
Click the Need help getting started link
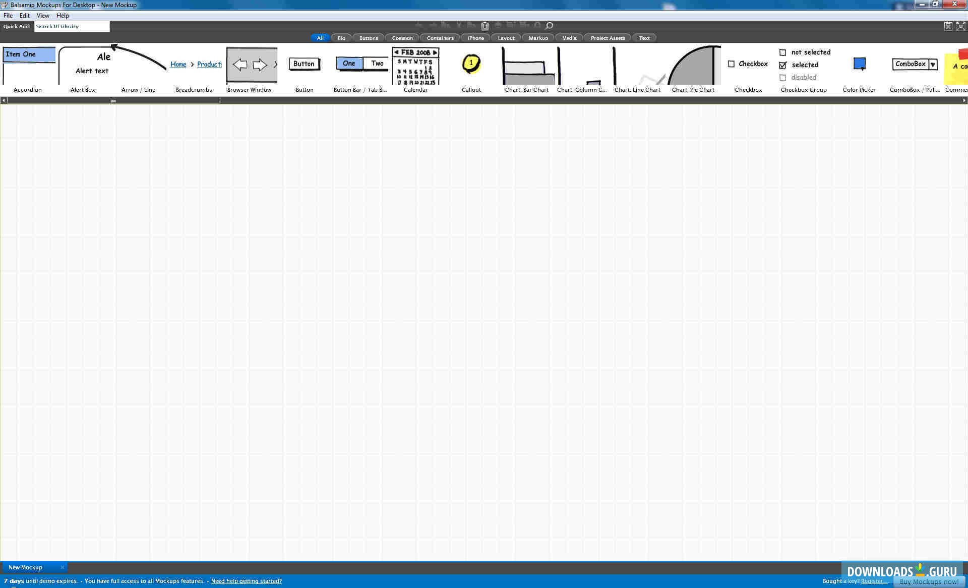click(x=247, y=580)
